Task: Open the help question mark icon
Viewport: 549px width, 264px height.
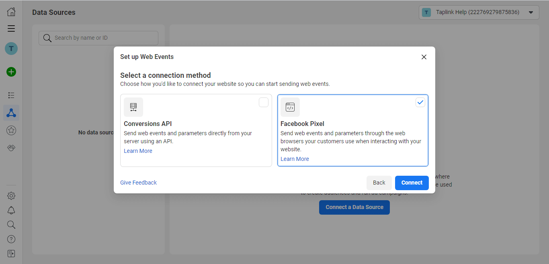Action: [x=11, y=239]
